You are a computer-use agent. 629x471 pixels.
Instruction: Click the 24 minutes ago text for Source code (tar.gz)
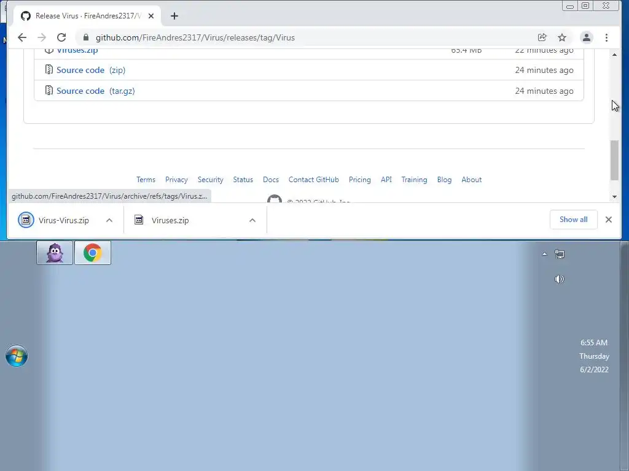544,91
